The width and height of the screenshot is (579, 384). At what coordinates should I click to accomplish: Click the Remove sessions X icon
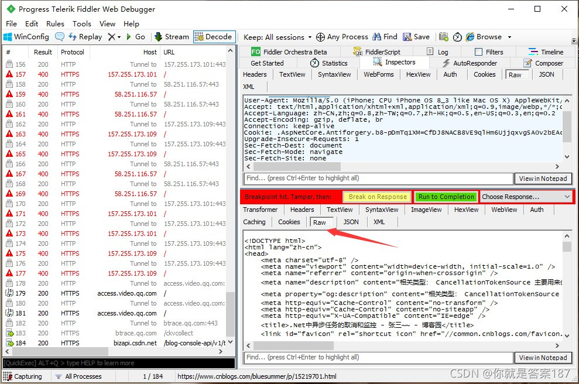(x=111, y=37)
